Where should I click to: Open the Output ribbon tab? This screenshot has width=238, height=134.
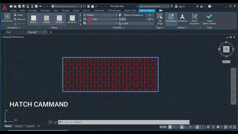[x=76, y=10]
